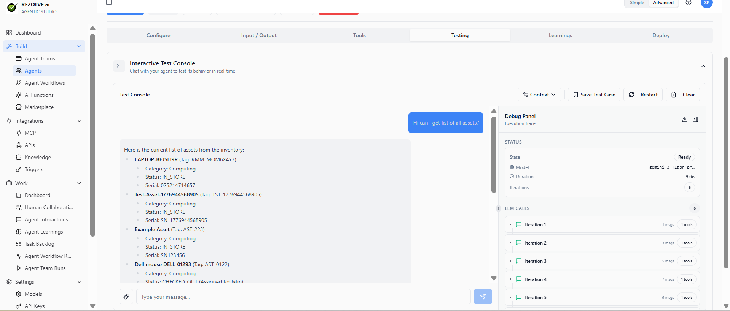Collapse the Interactive Test Console panel
Screen dimensions: 730x311
click(x=703, y=66)
